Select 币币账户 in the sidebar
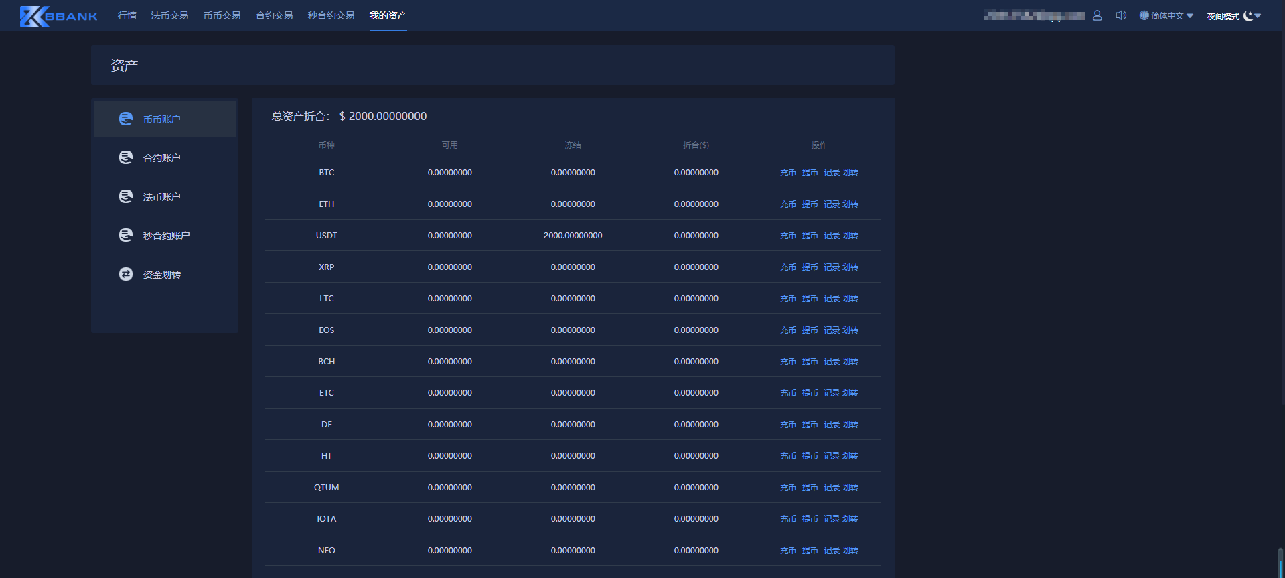Image resolution: width=1285 pixels, height=578 pixels. (165, 119)
